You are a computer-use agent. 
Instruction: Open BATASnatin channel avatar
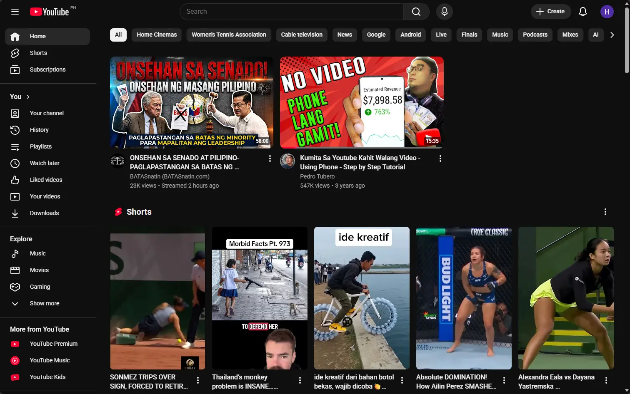click(117, 161)
